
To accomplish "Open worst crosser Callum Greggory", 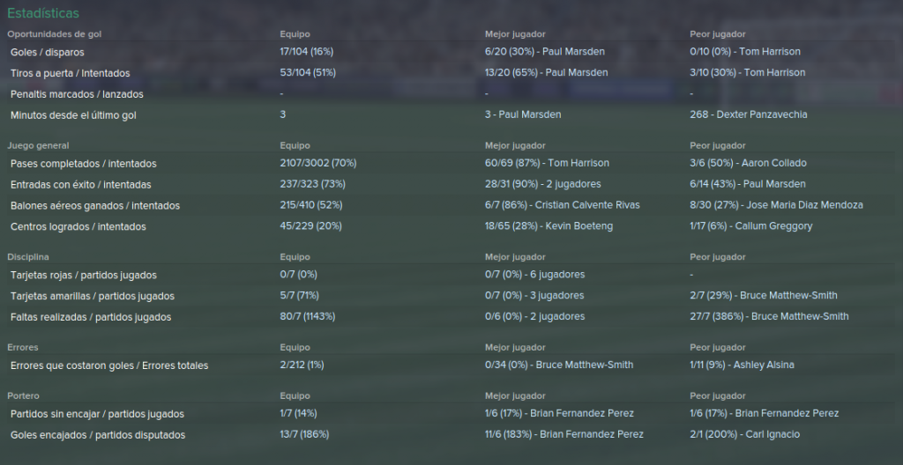I will (773, 226).
